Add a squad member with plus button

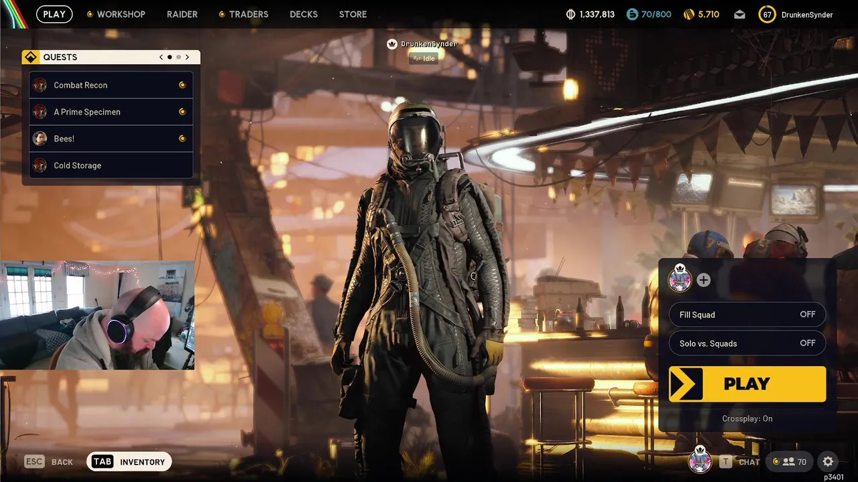[x=703, y=280]
